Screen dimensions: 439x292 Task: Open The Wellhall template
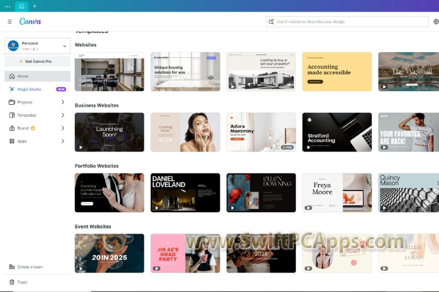pyautogui.click(x=409, y=72)
